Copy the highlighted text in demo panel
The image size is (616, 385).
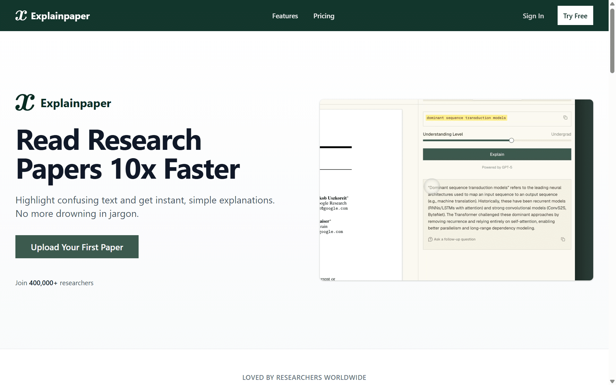coord(565,118)
